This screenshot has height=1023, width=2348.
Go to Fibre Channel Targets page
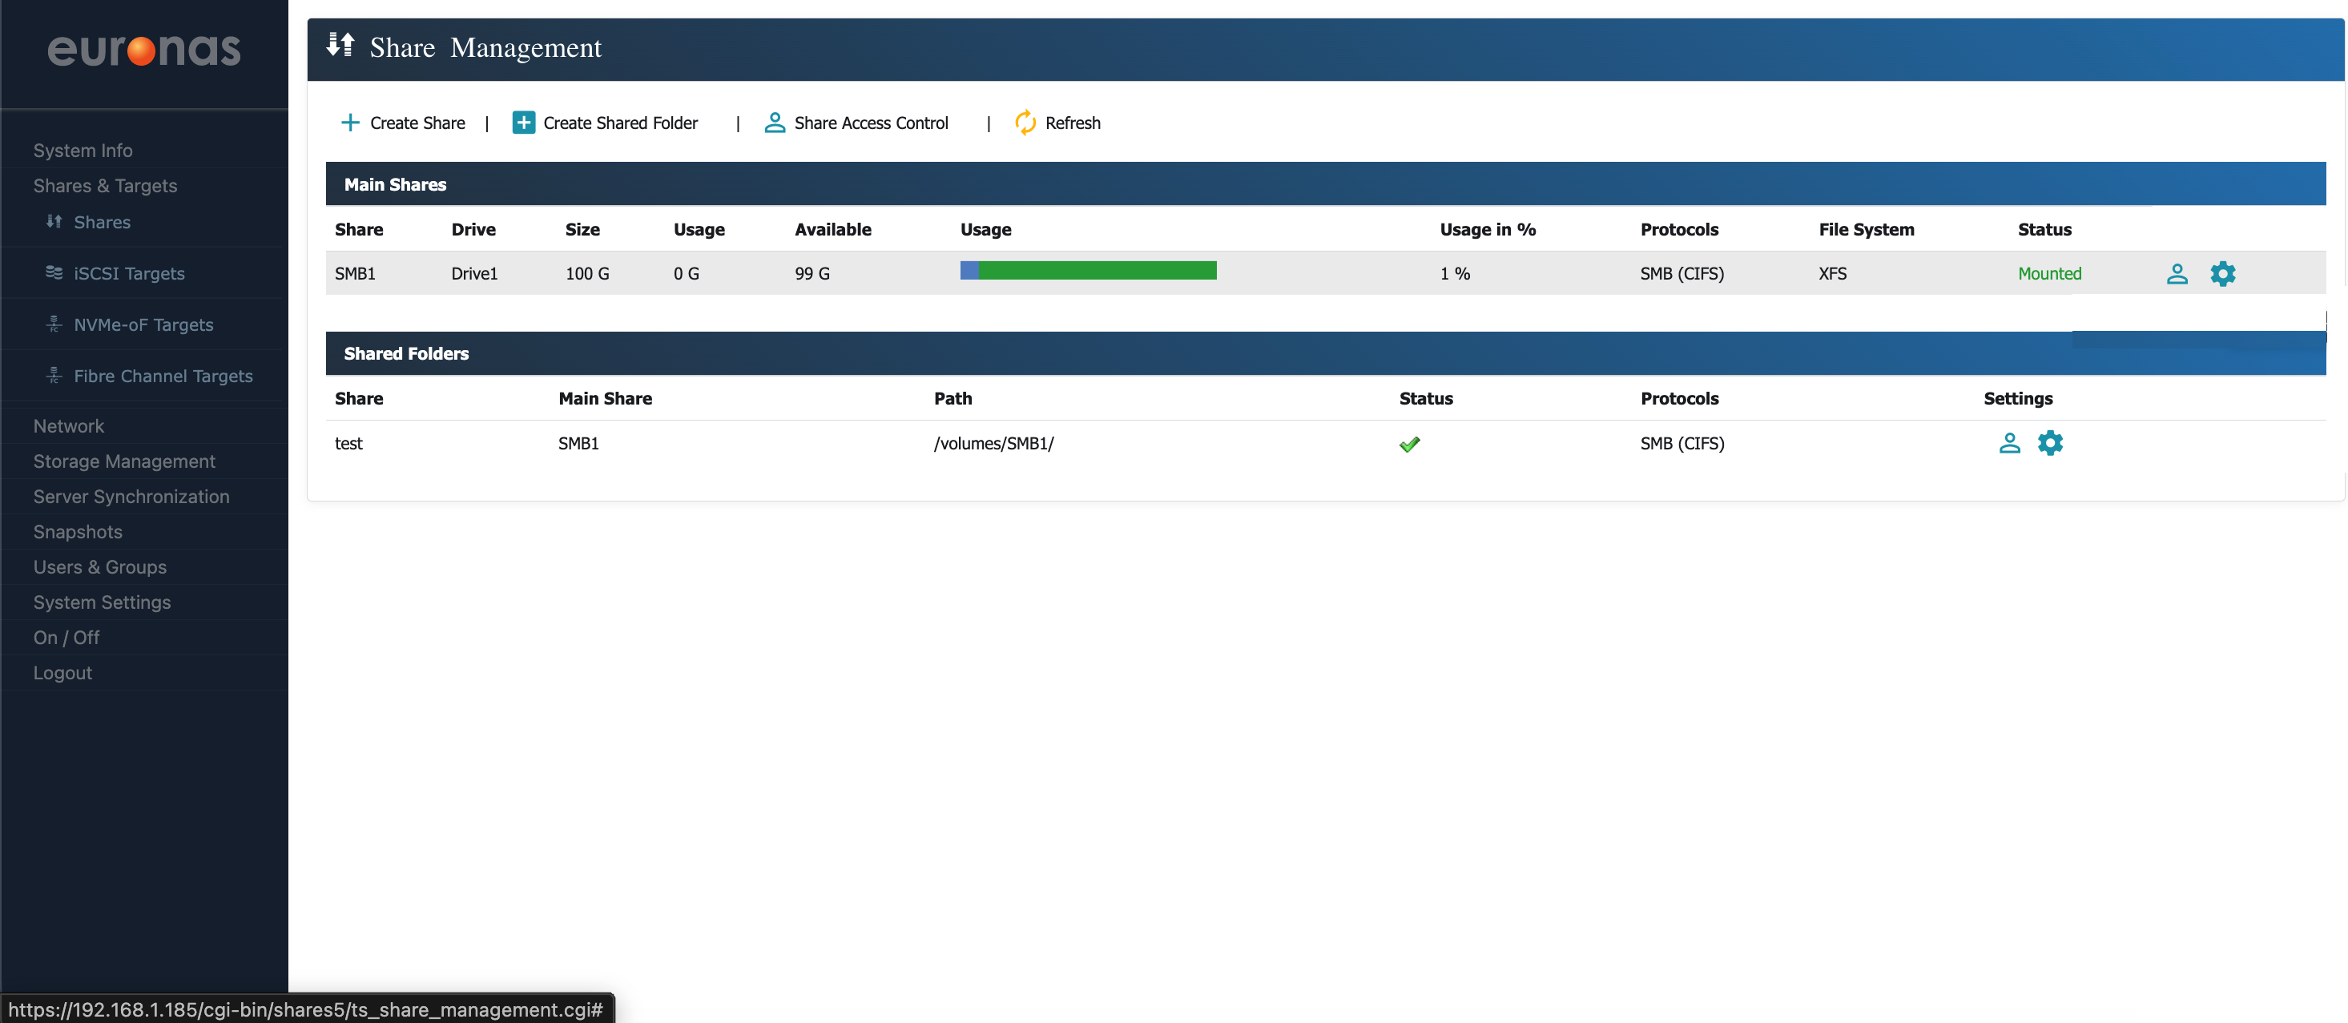(163, 376)
